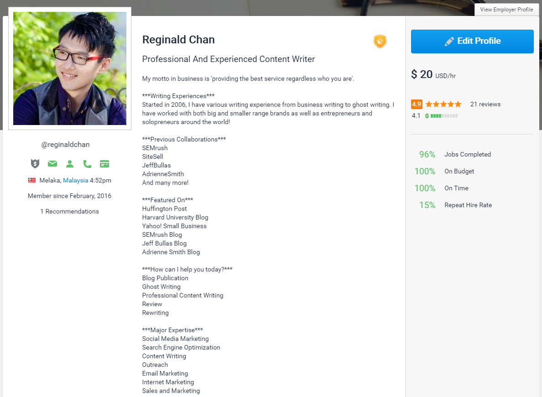Click the profile photo of Reginald Chan

coord(70,68)
